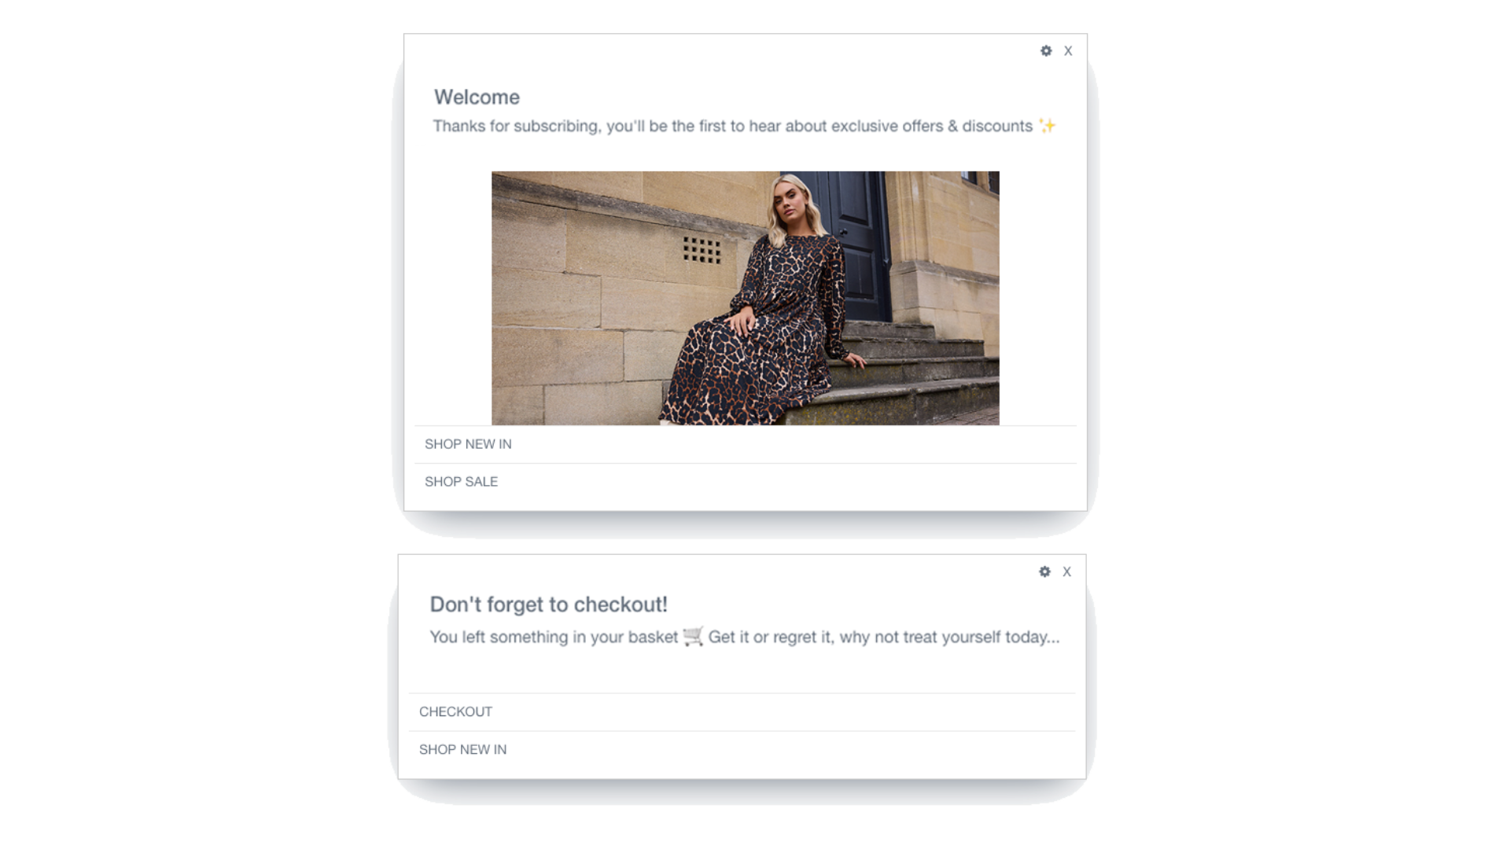Click the sparkles emoji after discounts text
The height and width of the screenshot is (849, 1510).
[1047, 126]
